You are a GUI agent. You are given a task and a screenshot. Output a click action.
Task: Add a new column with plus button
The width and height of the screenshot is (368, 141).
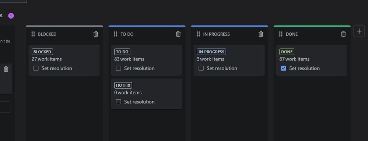(x=359, y=31)
